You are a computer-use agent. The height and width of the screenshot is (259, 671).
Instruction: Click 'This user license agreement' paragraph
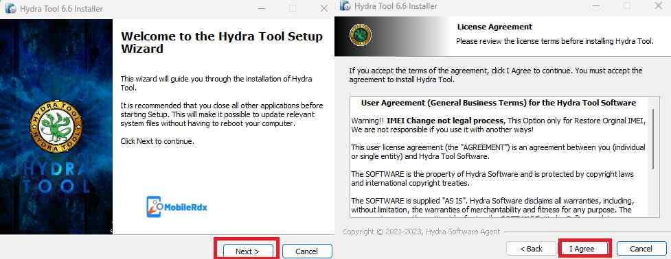[x=498, y=151]
